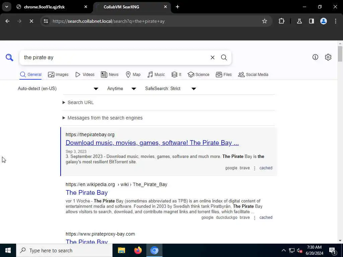Open the SafeSearch: Strict dropdown
This screenshot has width=343, height=257.
coord(170,88)
